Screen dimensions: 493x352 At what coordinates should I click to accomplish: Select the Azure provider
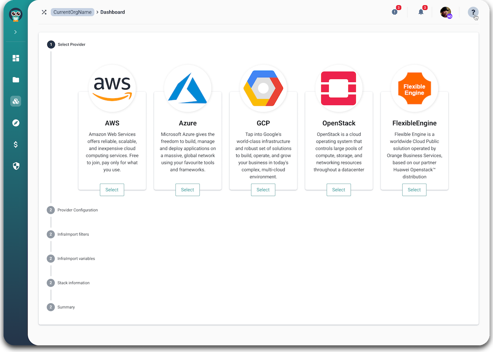click(187, 190)
